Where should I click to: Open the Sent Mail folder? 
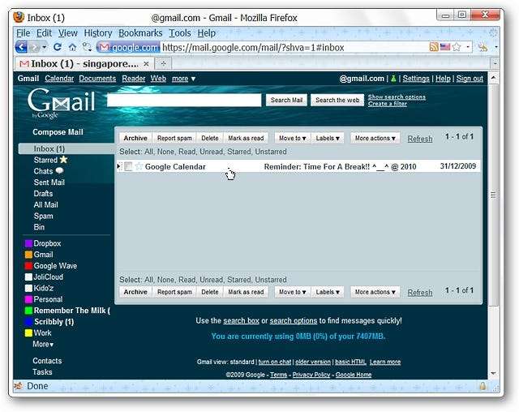pos(49,182)
